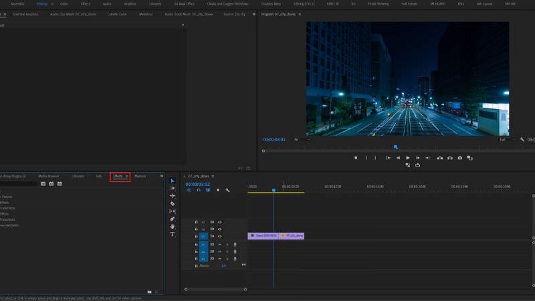Toggle V2 track output eye
Viewport: 535px width, 301px height.
[x=220, y=229]
